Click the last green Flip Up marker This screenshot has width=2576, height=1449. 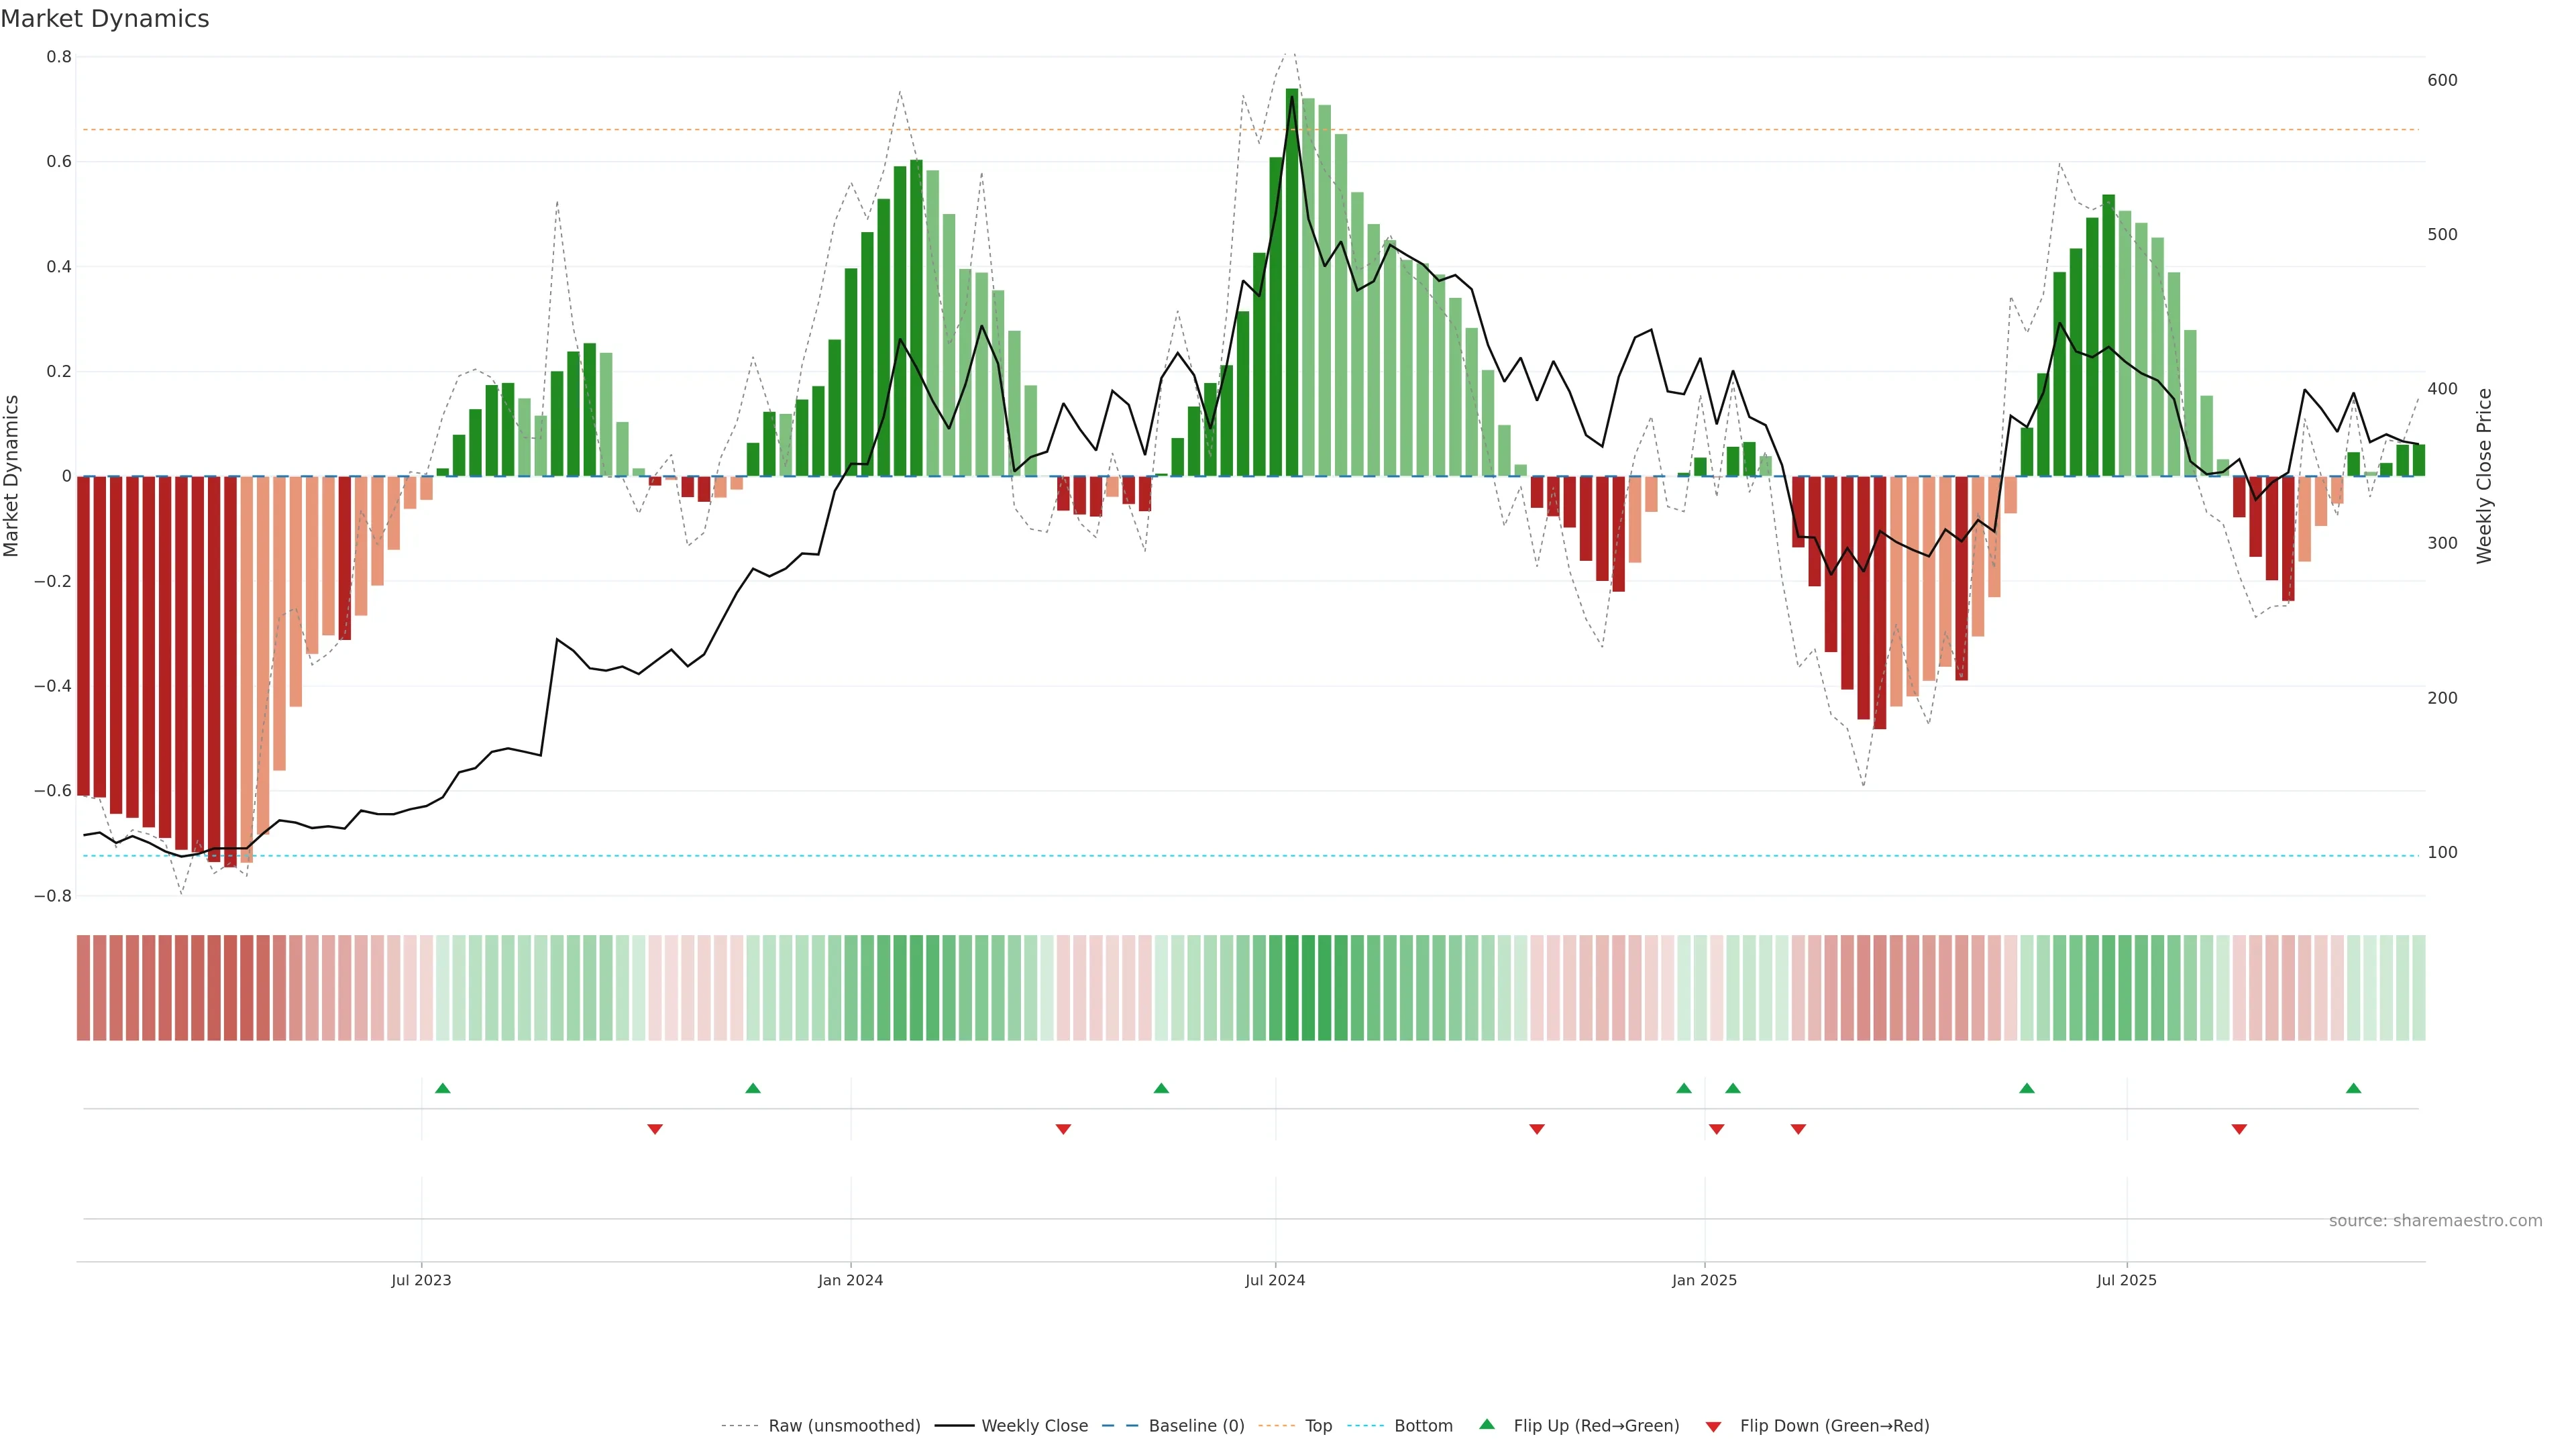[x=2353, y=1088]
